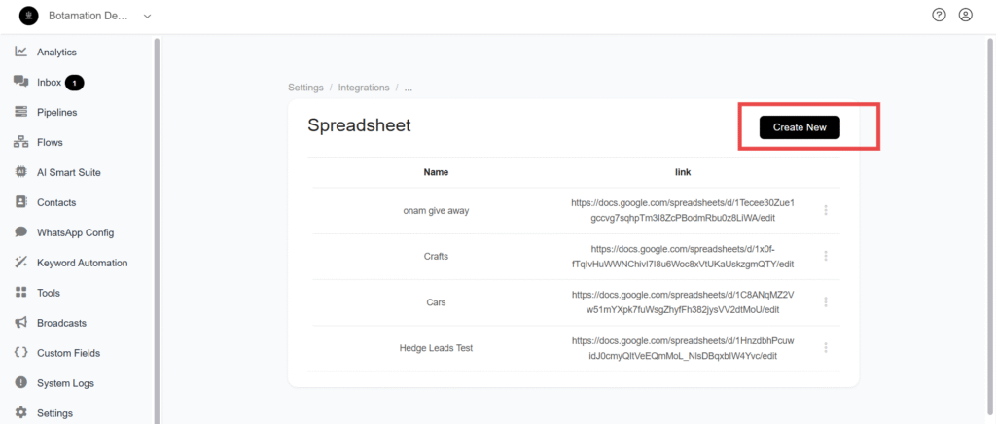
Task: Open help question mark icon
Action: coord(939,15)
